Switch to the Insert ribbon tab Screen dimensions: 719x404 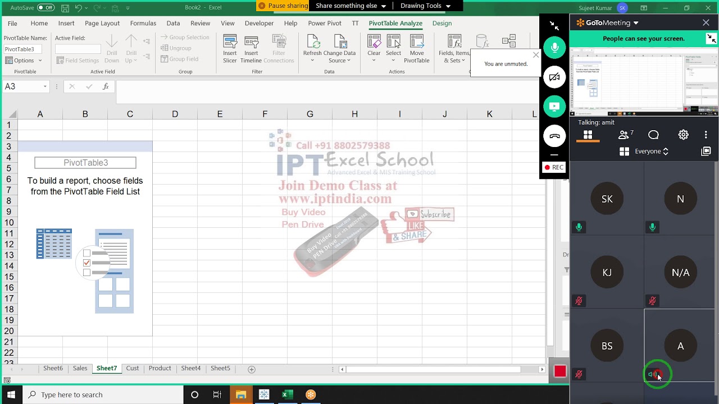[x=66, y=24]
